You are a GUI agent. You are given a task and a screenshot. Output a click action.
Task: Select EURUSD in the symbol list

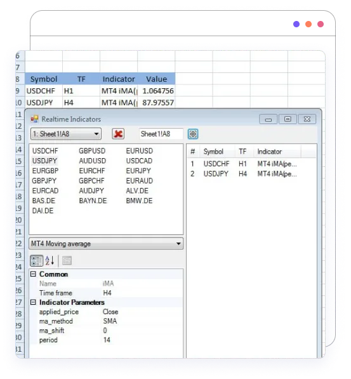pos(140,151)
